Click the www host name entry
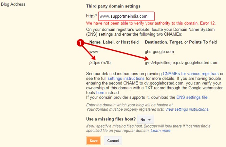 [94, 52]
